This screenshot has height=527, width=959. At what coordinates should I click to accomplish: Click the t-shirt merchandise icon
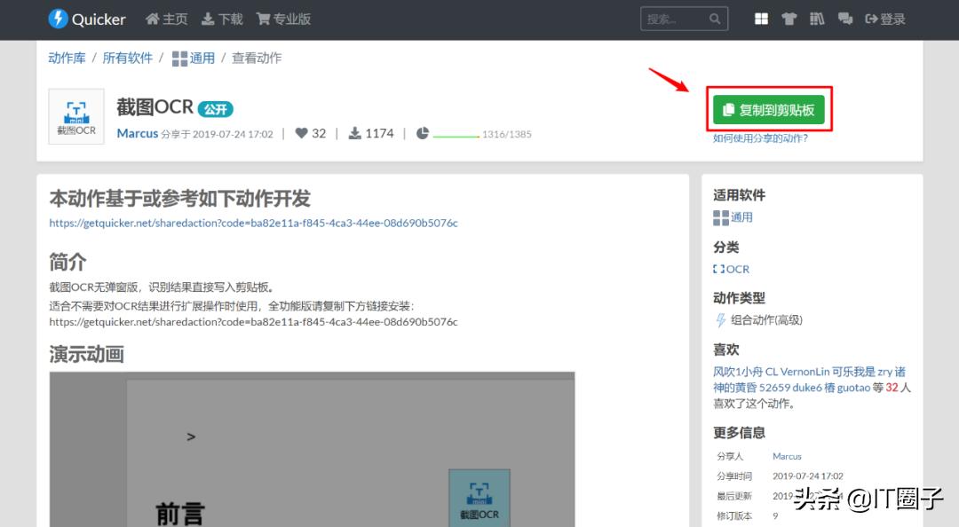coord(789,18)
